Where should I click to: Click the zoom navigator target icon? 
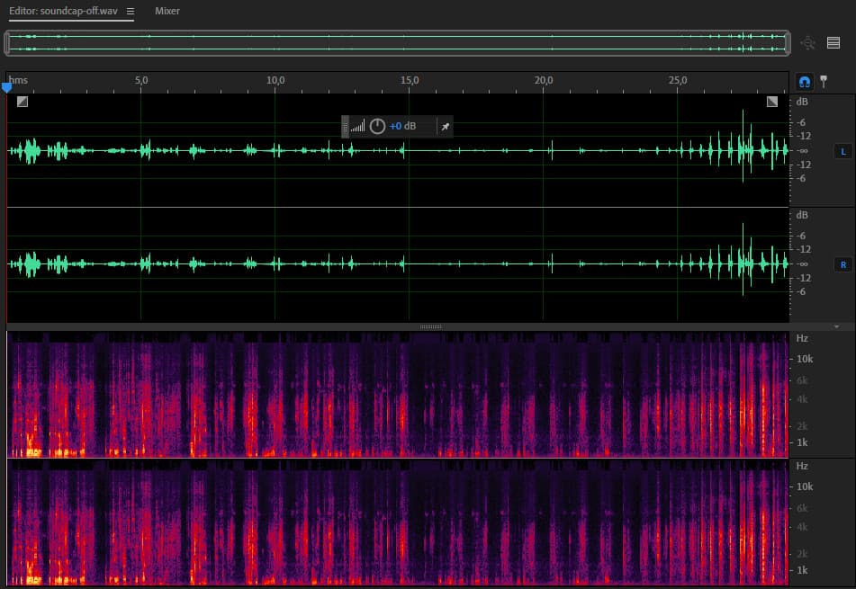click(808, 42)
